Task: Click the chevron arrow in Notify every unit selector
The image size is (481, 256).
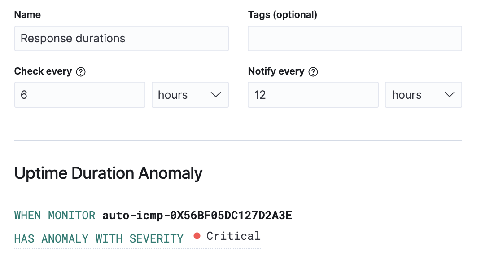Action: coord(449,95)
